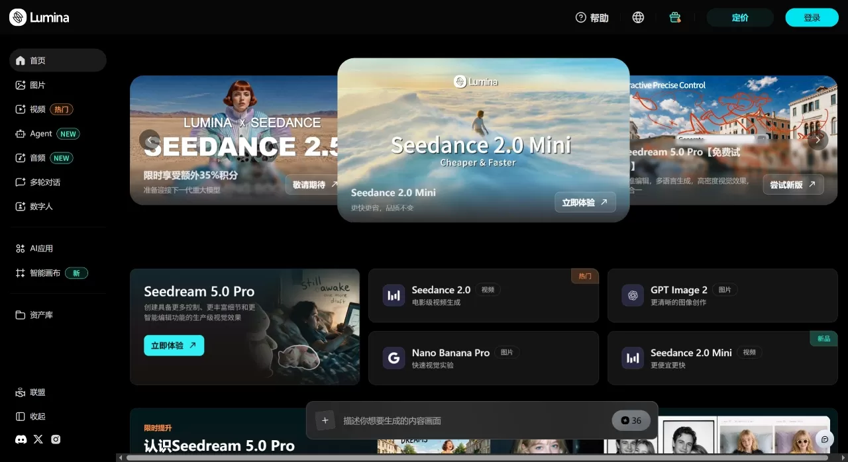Screen dimensions: 848x462
Task: Open AI应用 in the sidebar
Action: (x=58, y=248)
